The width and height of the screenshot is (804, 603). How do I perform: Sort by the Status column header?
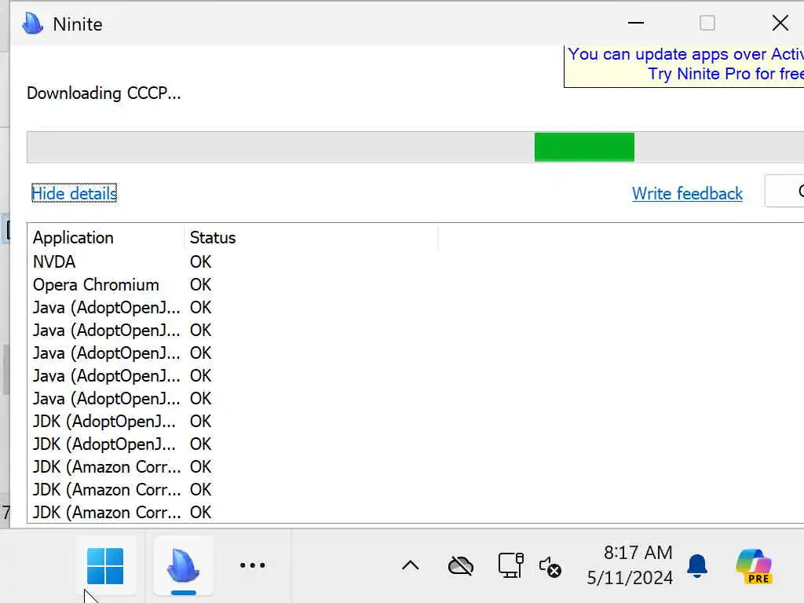click(311, 238)
